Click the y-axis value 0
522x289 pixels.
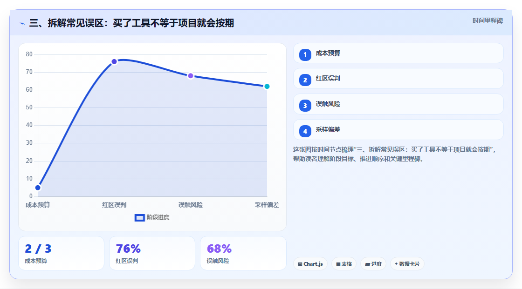pos(31,196)
